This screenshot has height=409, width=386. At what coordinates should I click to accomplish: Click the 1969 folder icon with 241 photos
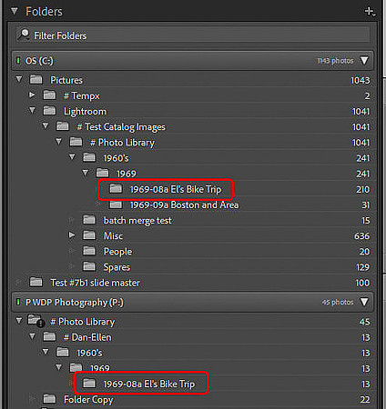(103, 173)
